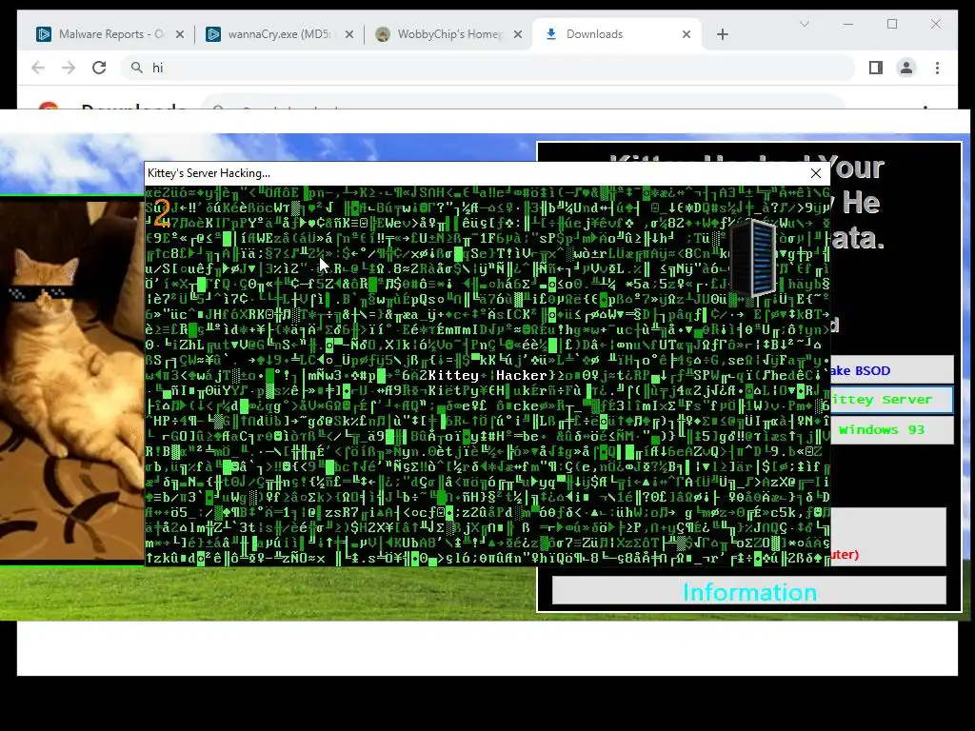Click the Fake BSOD button
This screenshot has height=731, width=975.
pyautogui.click(x=890, y=370)
